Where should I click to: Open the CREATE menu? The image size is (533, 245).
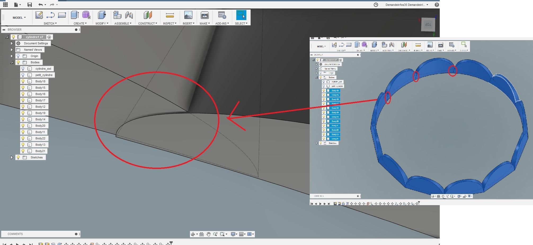(x=80, y=23)
